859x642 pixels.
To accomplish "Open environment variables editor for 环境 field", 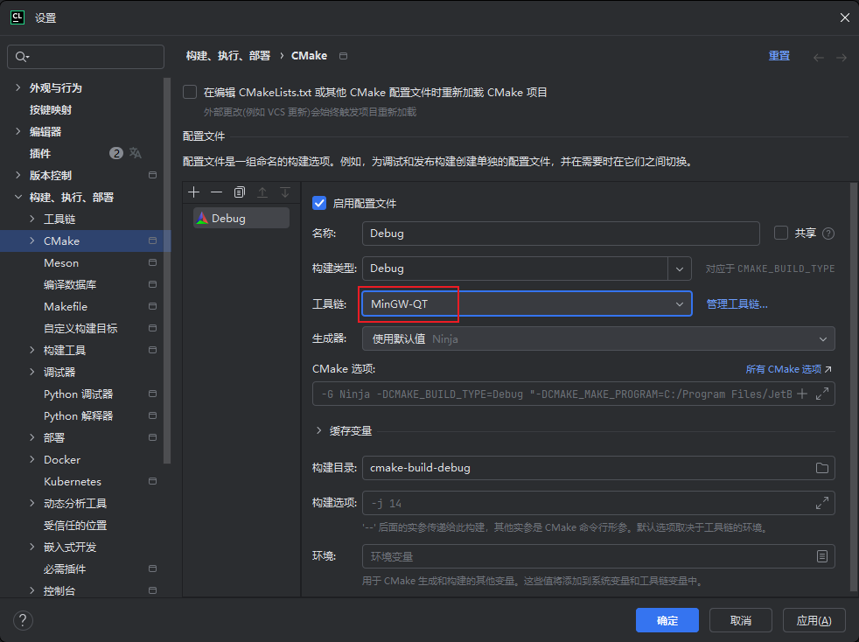I will tap(821, 555).
